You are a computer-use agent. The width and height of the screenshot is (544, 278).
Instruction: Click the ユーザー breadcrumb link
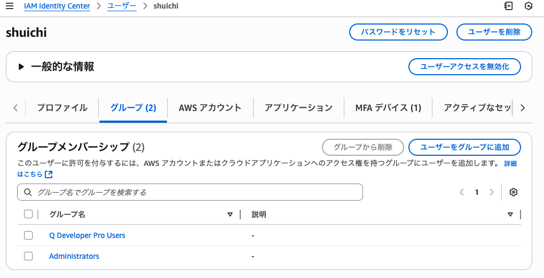tap(122, 6)
